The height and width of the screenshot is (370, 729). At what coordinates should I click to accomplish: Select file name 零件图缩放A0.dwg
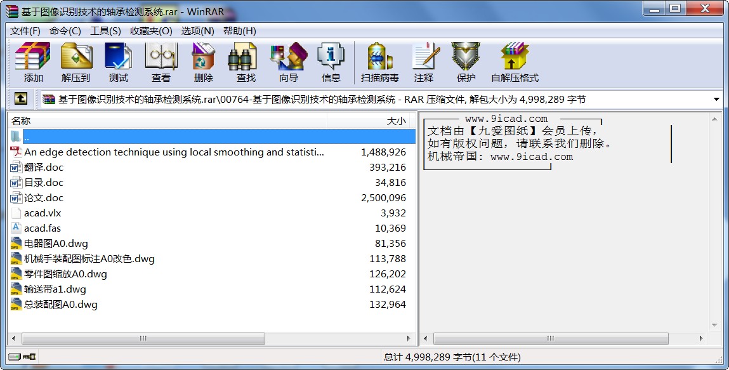(x=65, y=274)
